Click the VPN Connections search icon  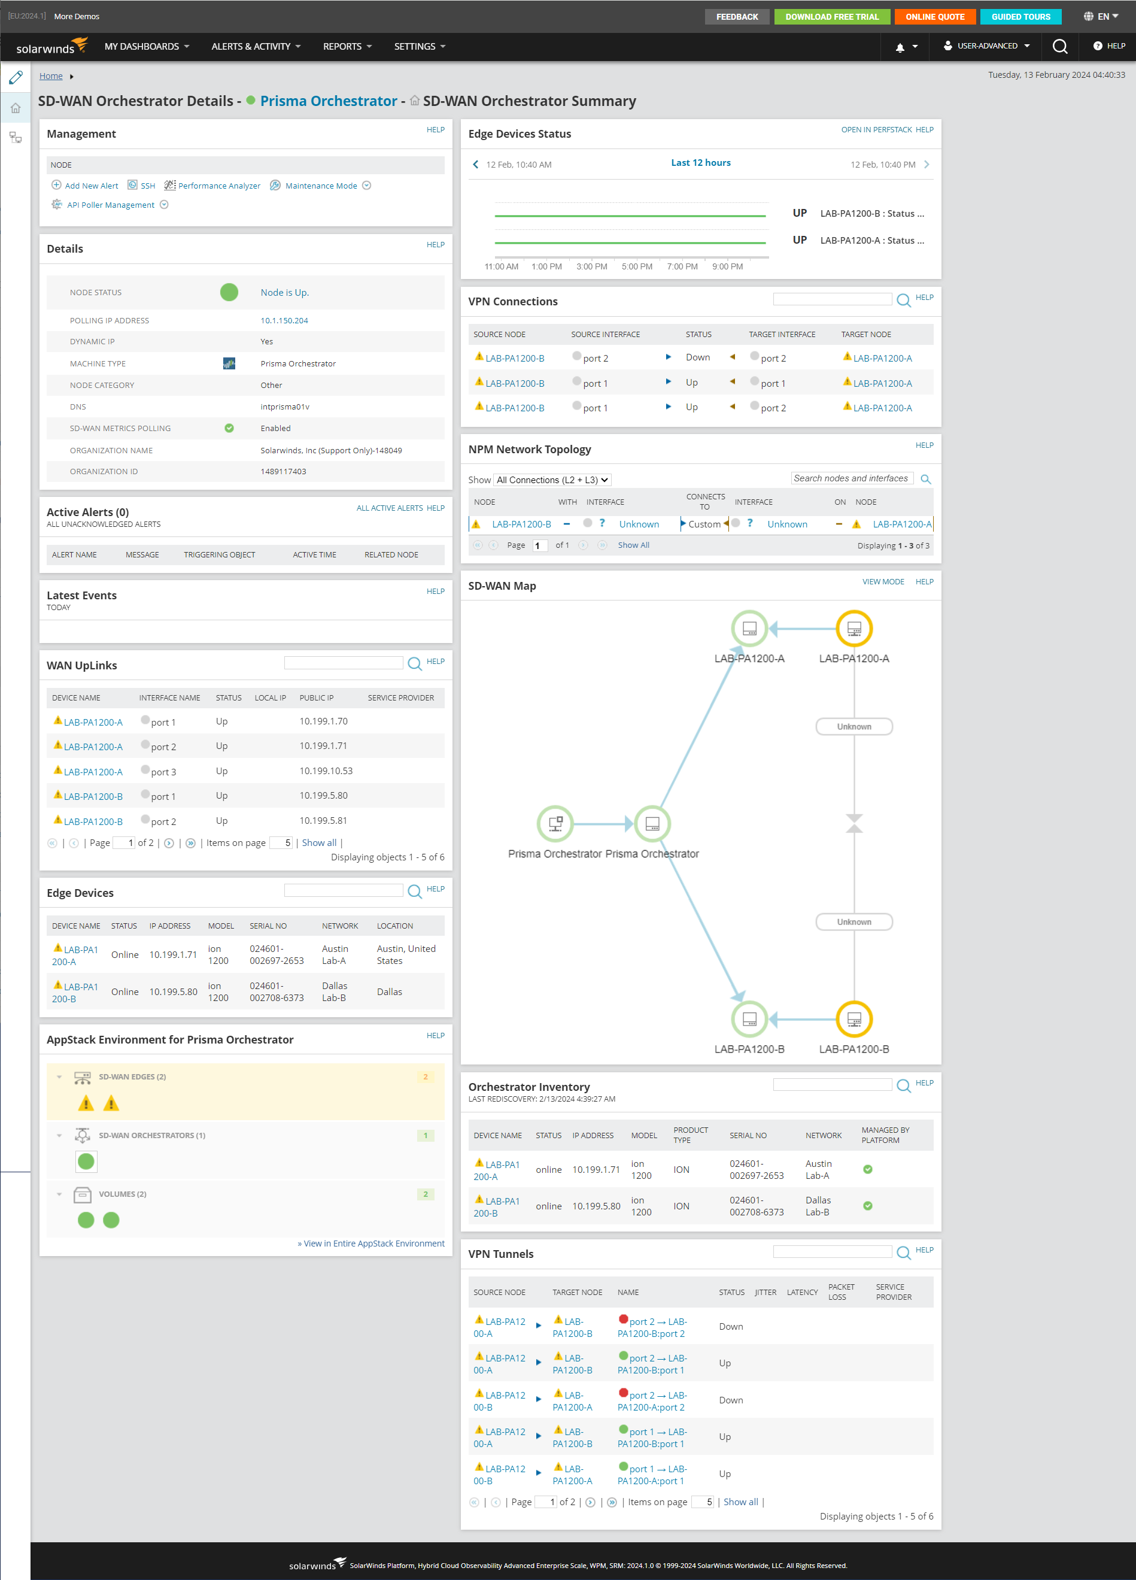click(x=903, y=301)
